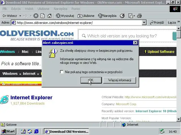
Task: Click the Internet zone globe icon
Action: pos(124,125)
